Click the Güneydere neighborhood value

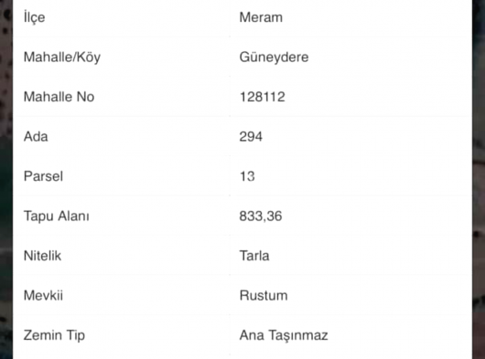point(274,58)
